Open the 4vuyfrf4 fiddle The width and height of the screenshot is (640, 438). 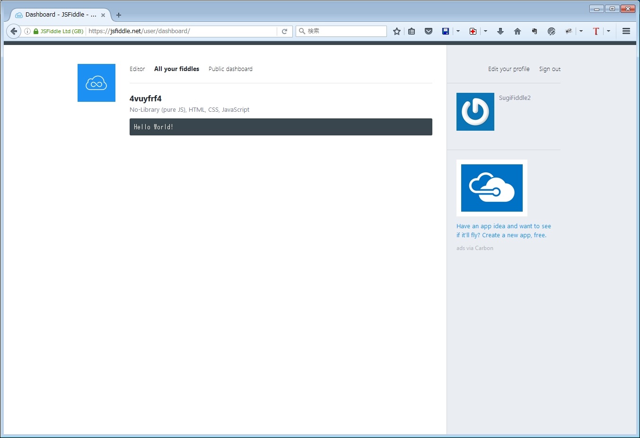click(146, 98)
